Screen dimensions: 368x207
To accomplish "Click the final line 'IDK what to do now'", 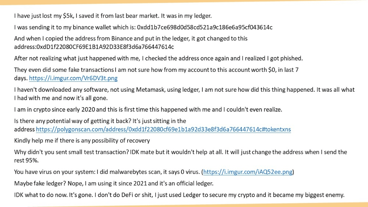I will point(179,194).
